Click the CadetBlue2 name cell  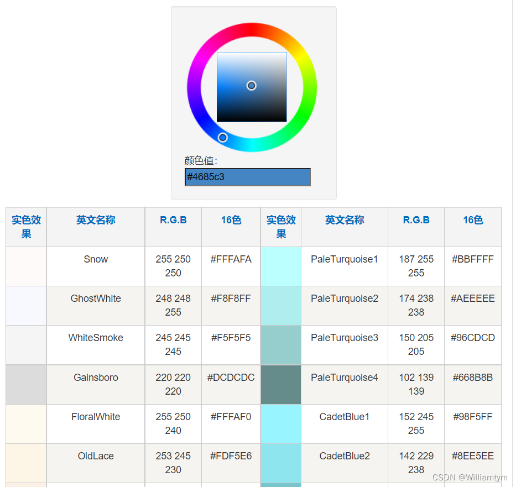coord(345,463)
